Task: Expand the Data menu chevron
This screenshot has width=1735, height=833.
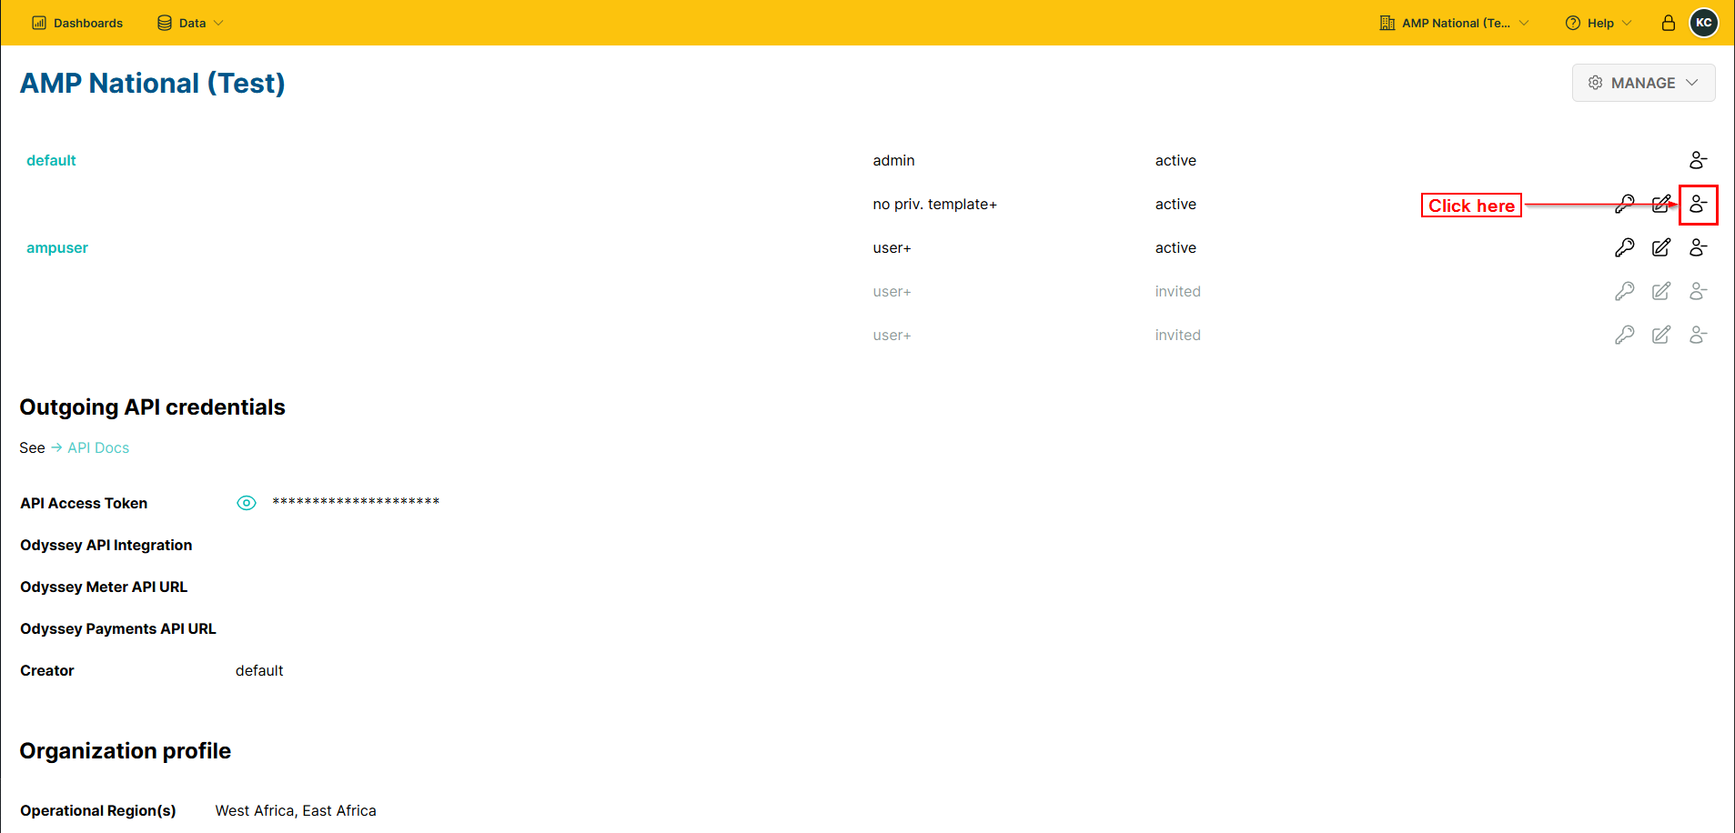Action: click(218, 23)
